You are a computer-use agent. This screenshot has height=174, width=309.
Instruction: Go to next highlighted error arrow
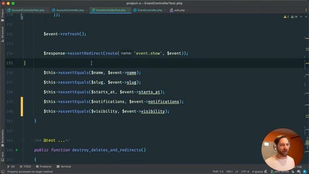click(306, 17)
